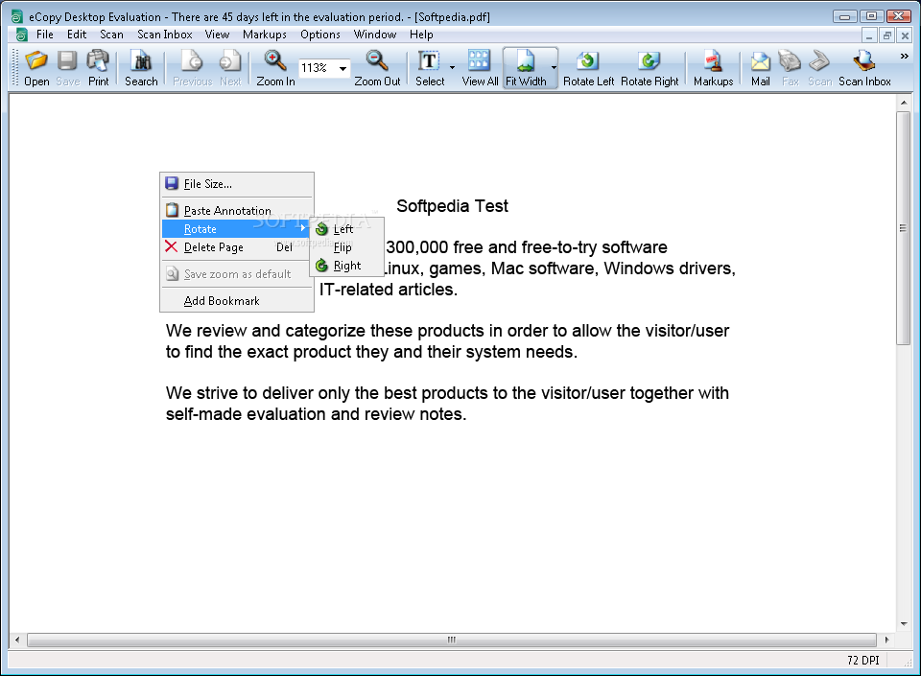Toggle the Fit Width view button
Screen dimensions: 921x676
(x=525, y=68)
